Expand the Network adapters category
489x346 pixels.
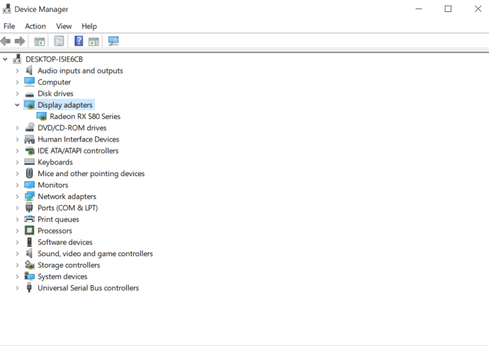[x=17, y=197]
